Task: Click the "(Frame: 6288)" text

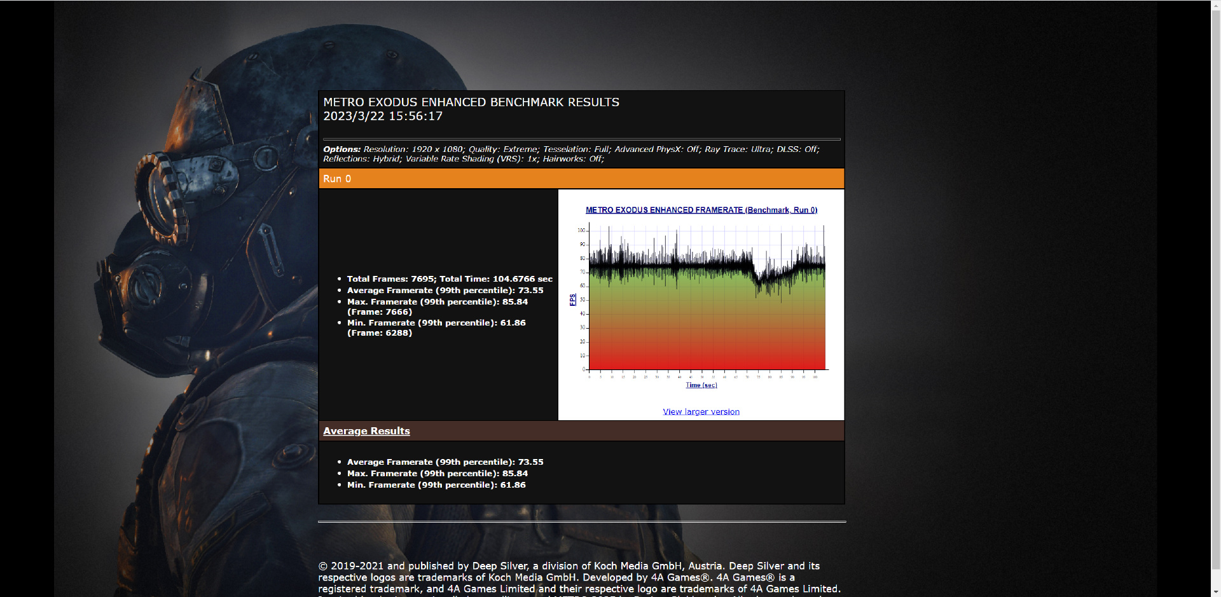Action: click(x=380, y=333)
